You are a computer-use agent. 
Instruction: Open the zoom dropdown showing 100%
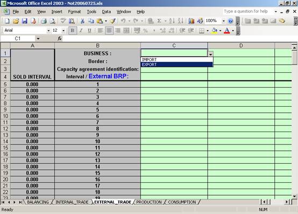(224, 21)
